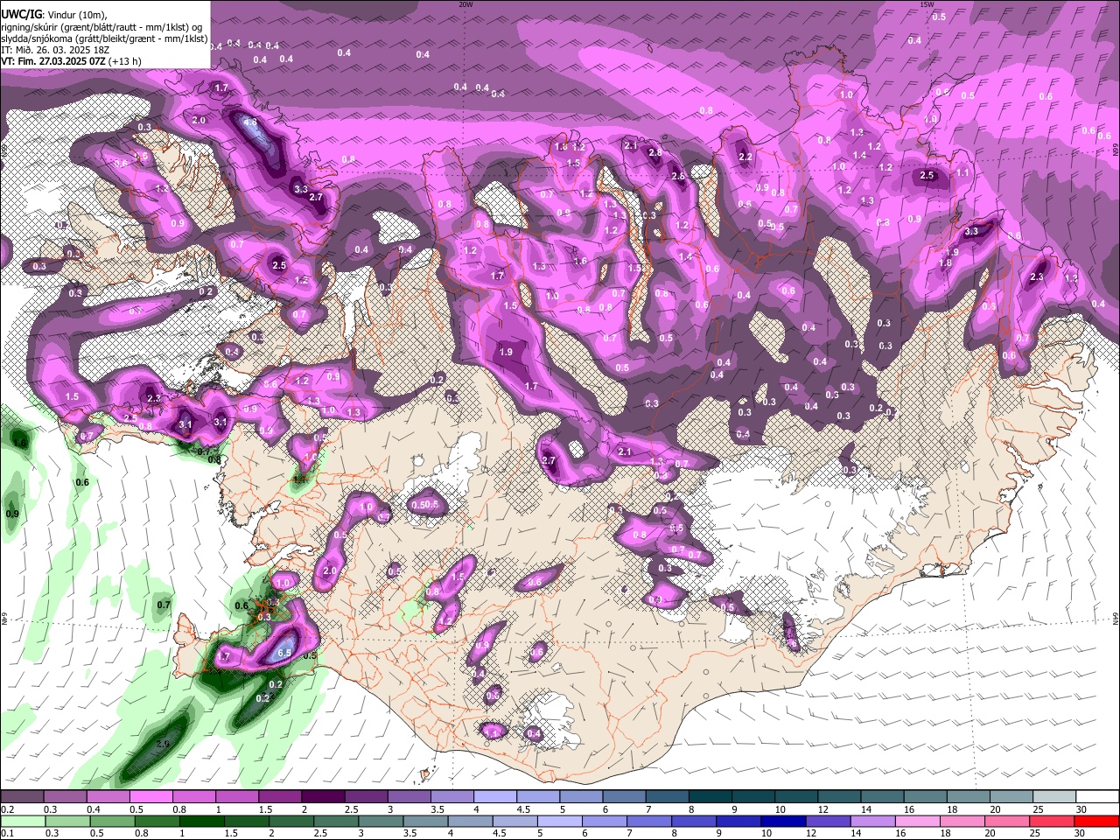Click the green-area "0.9" value at the left edge

coord(12,514)
